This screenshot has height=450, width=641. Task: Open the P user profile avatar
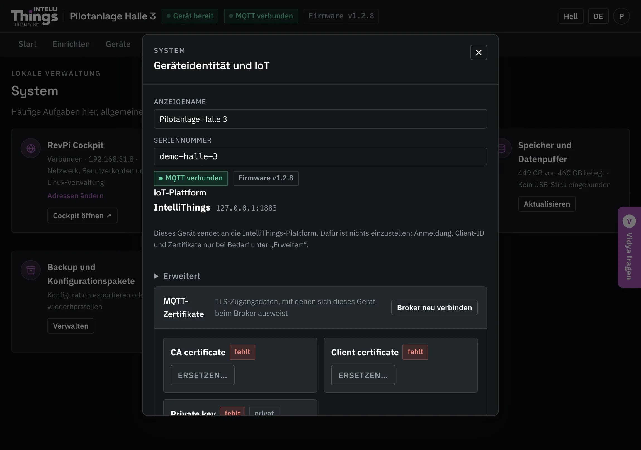click(621, 16)
